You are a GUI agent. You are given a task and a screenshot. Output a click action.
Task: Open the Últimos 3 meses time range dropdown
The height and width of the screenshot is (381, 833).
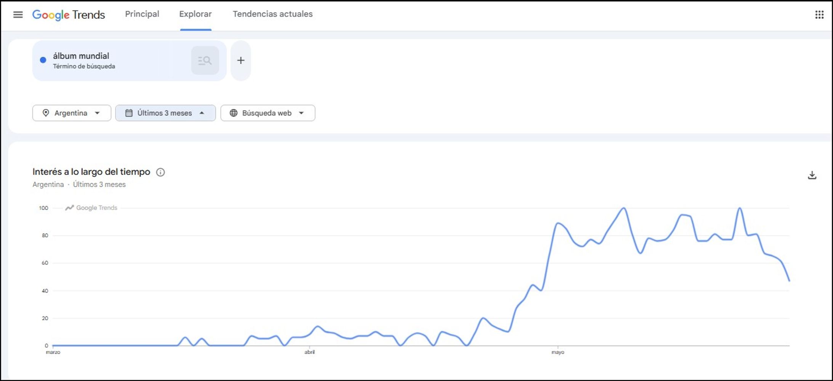(x=165, y=113)
